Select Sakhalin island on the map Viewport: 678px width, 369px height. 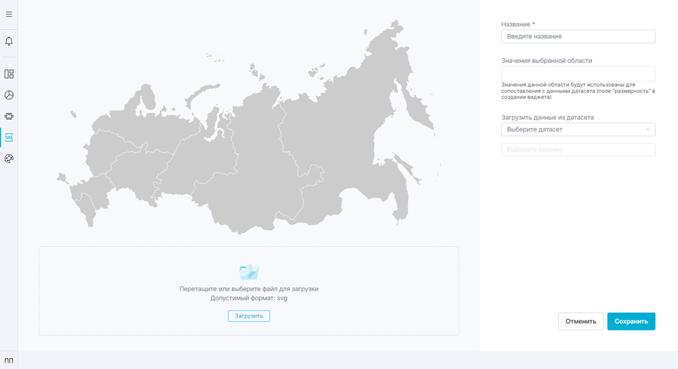click(x=404, y=167)
